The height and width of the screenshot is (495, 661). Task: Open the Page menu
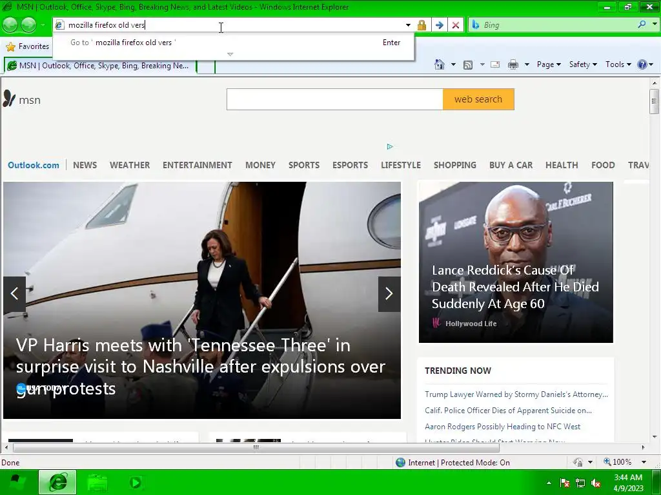click(x=549, y=64)
